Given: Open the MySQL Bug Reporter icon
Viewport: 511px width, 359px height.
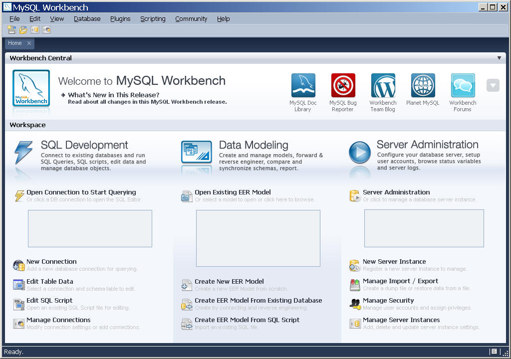Looking at the screenshot, I should 343,85.
